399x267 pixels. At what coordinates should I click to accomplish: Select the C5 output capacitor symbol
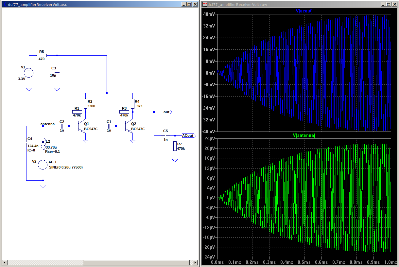165,135
